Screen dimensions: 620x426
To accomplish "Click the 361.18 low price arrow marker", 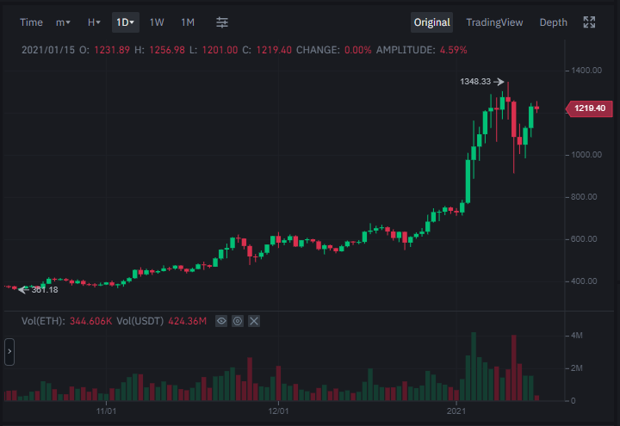I will point(39,290).
